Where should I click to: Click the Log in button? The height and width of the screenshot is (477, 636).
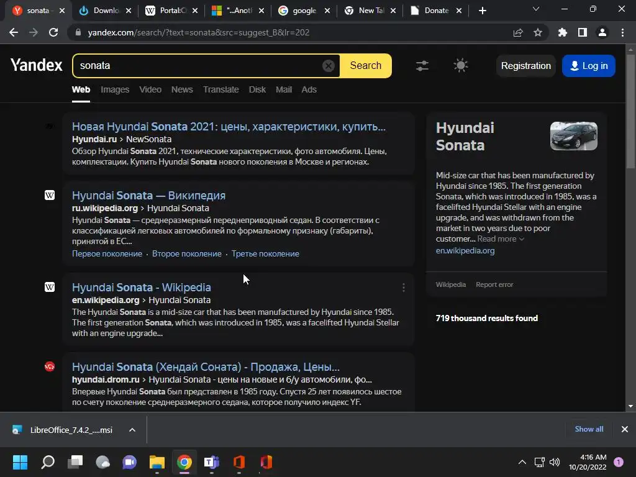coord(589,66)
